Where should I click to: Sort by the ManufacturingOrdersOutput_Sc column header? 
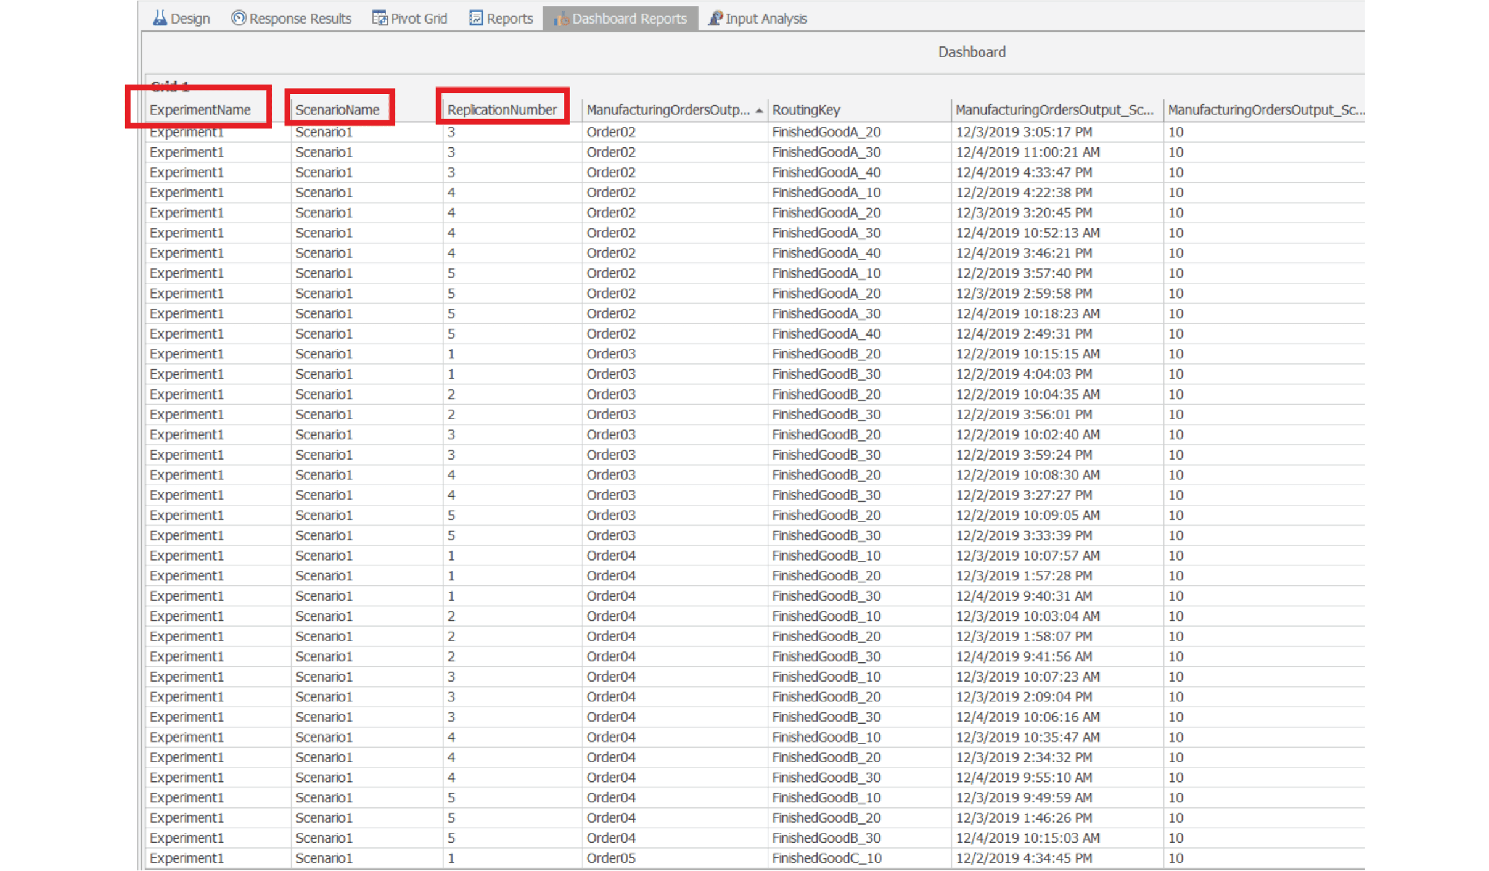[x=1053, y=110]
